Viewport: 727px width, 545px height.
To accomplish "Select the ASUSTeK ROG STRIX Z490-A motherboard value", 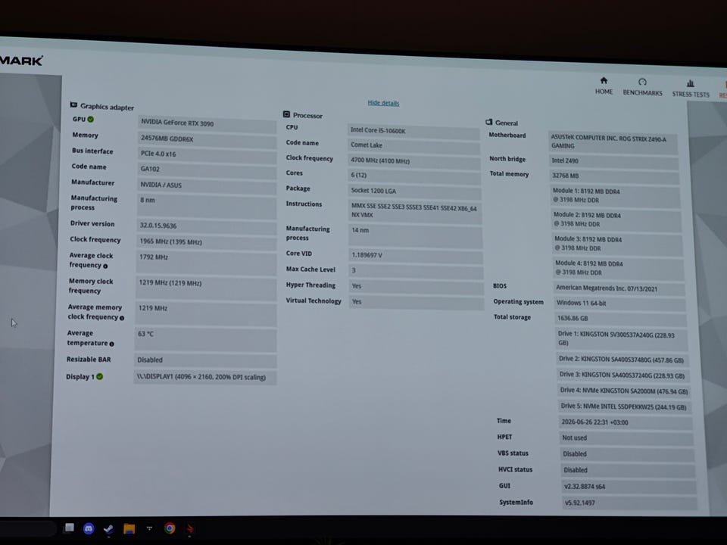I will [x=613, y=142].
